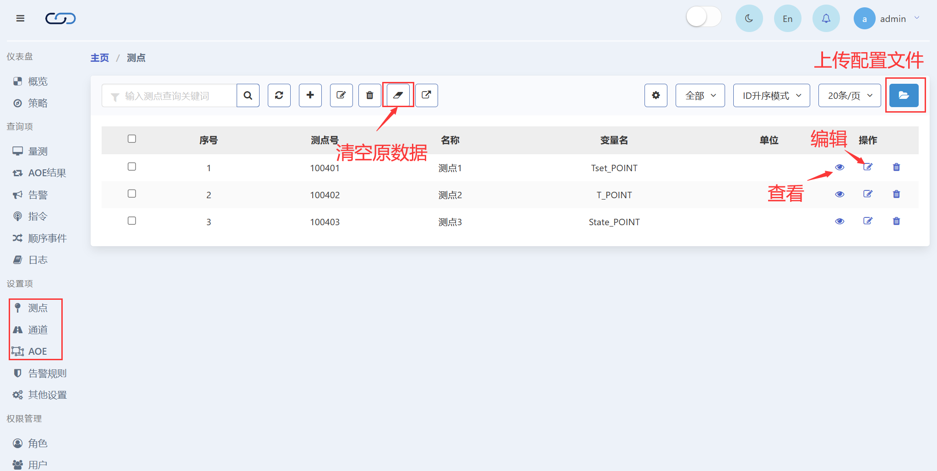The width and height of the screenshot is (937, 471).
Task: Switch to dark mode moon icon
Action: (x=749, y=18)
